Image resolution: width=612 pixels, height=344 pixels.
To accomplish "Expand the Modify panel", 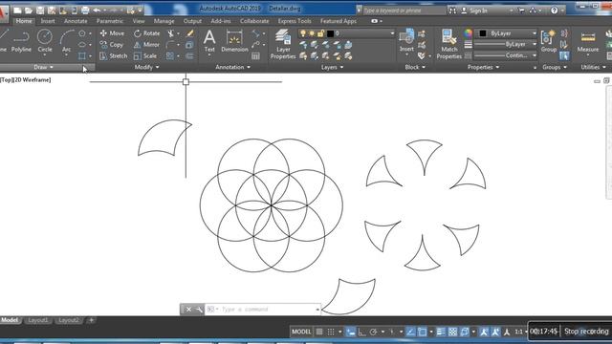I will (146, 67).
